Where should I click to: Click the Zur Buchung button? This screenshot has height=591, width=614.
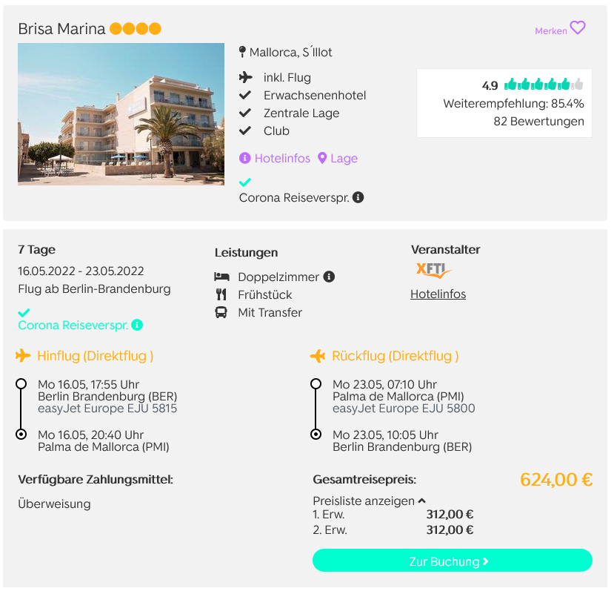coord(453,561)
